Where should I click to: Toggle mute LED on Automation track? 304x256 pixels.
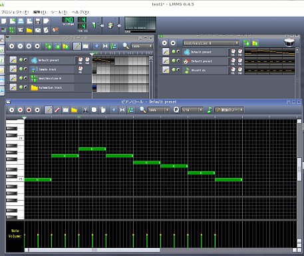(21, 87)
